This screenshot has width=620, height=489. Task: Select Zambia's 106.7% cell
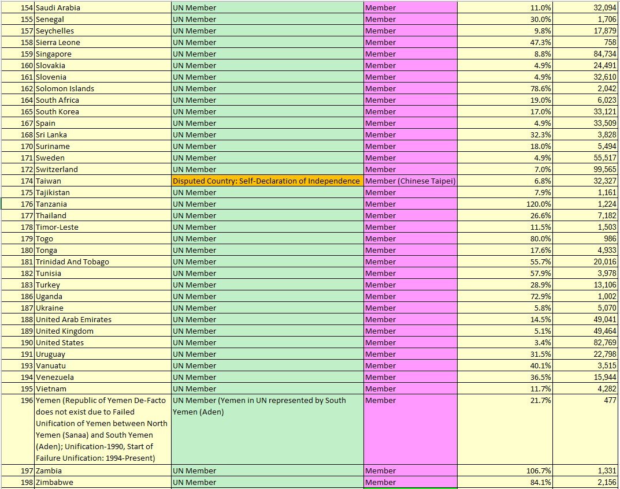pos(504,471)
